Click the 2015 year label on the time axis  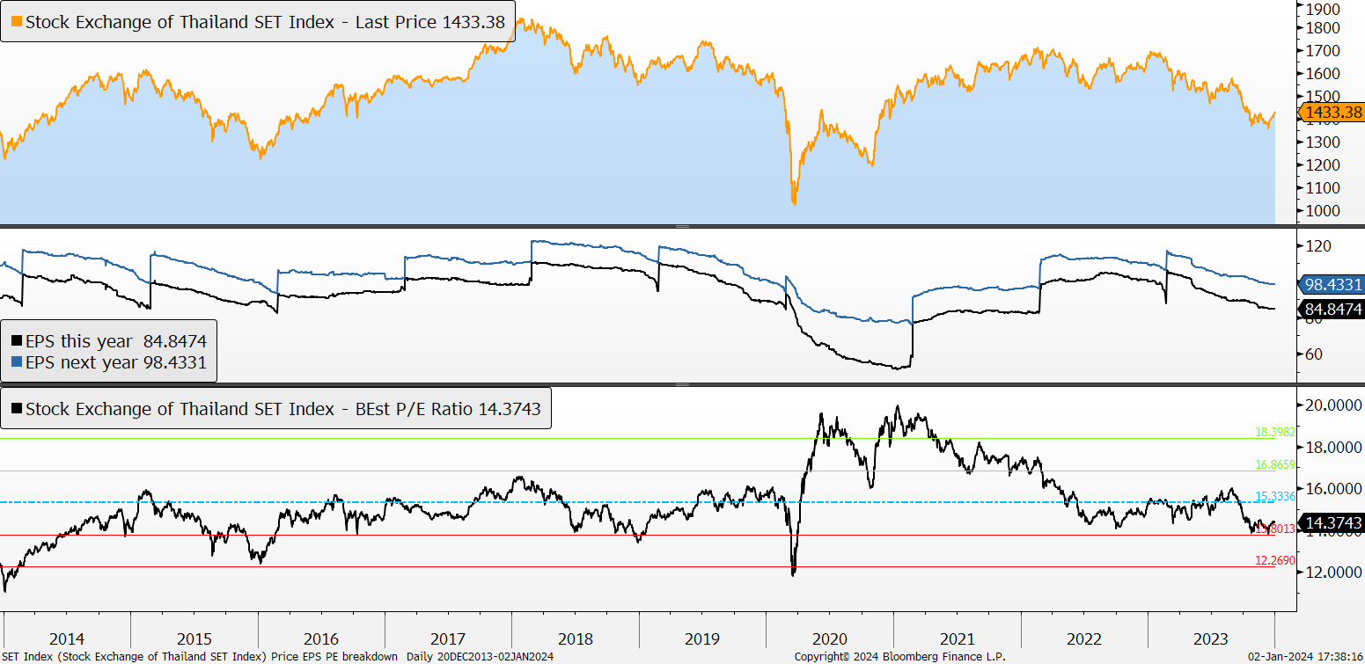[x=194, y=639]
